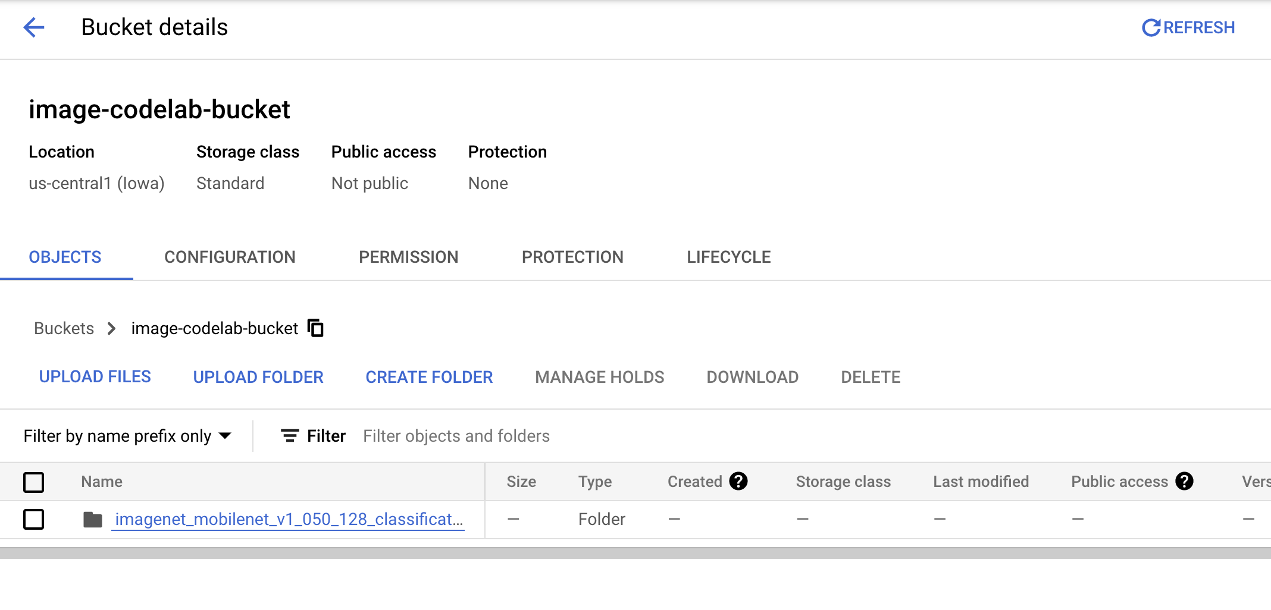Viewport: 1271px width, 610px height.
Task: Click the Filter list icon
Action: pos(290,436)
